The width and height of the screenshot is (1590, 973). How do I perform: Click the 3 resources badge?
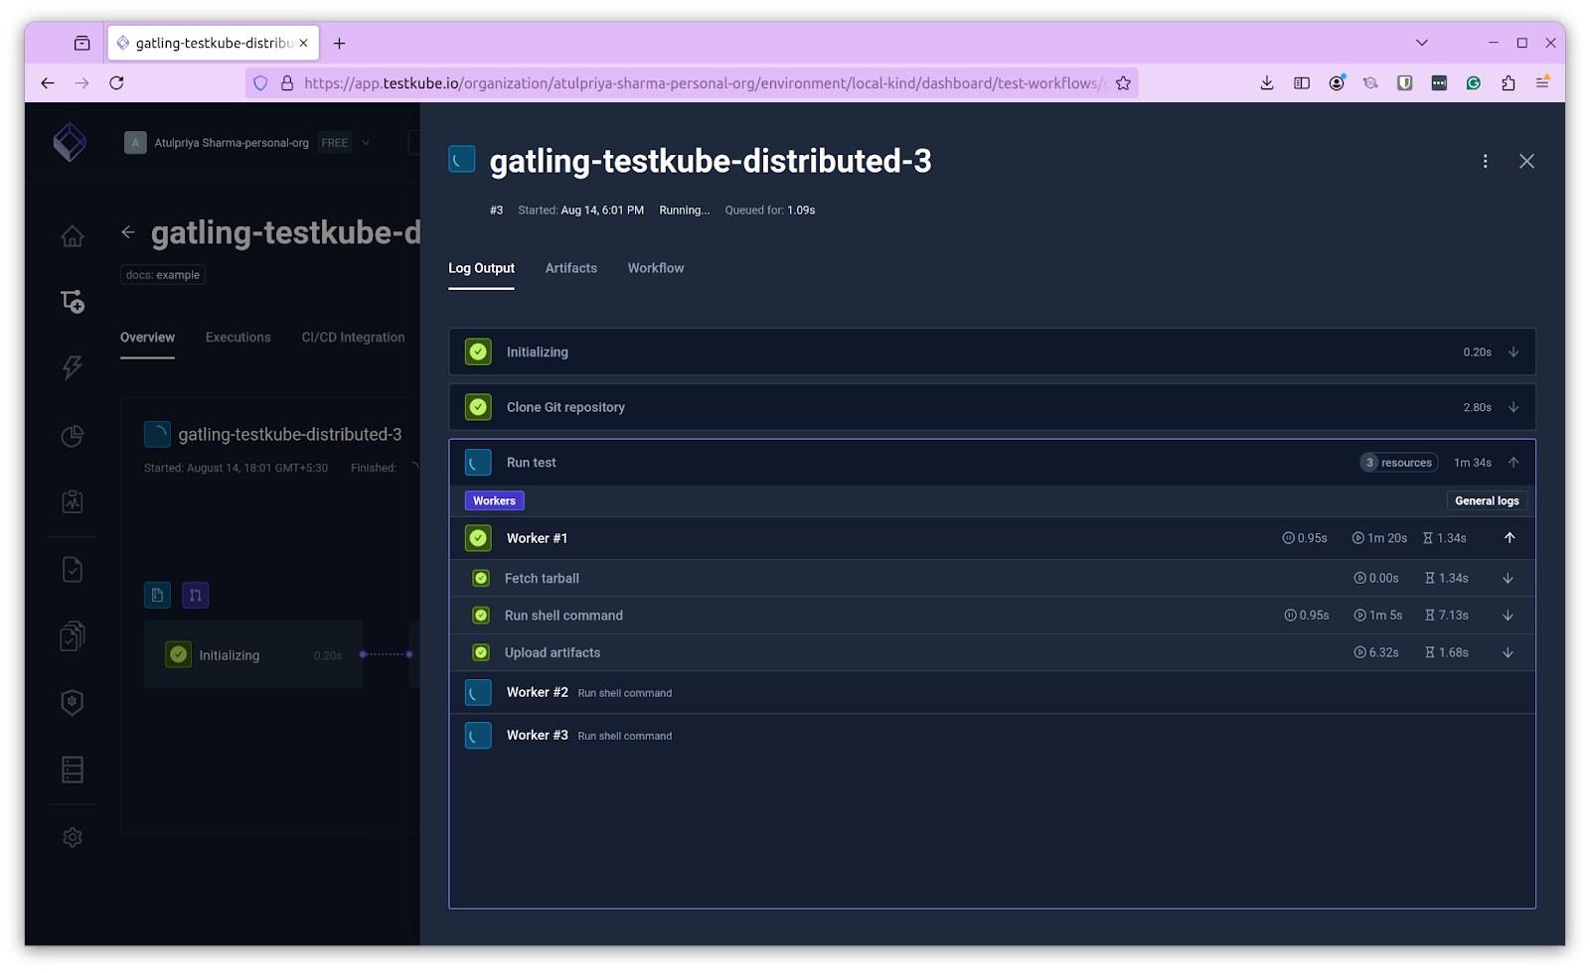[1399, 463]
